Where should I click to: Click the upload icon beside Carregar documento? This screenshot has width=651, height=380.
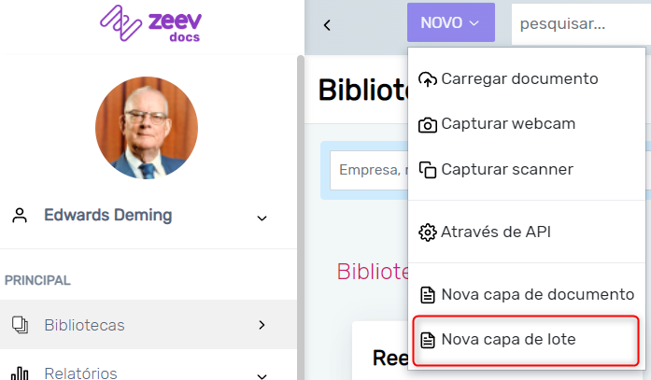[x=428, y=78]
